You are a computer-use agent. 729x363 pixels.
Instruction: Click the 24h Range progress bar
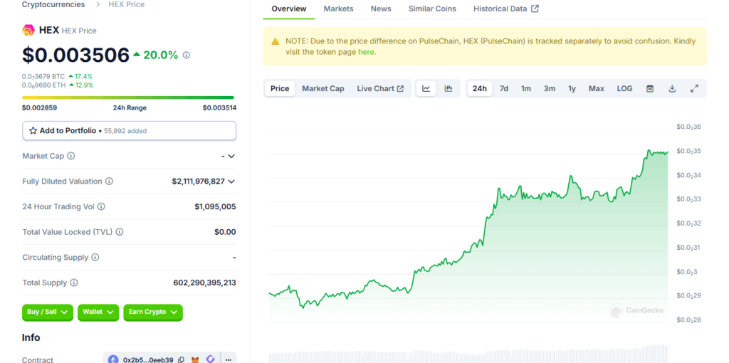(x=128, y=98)
